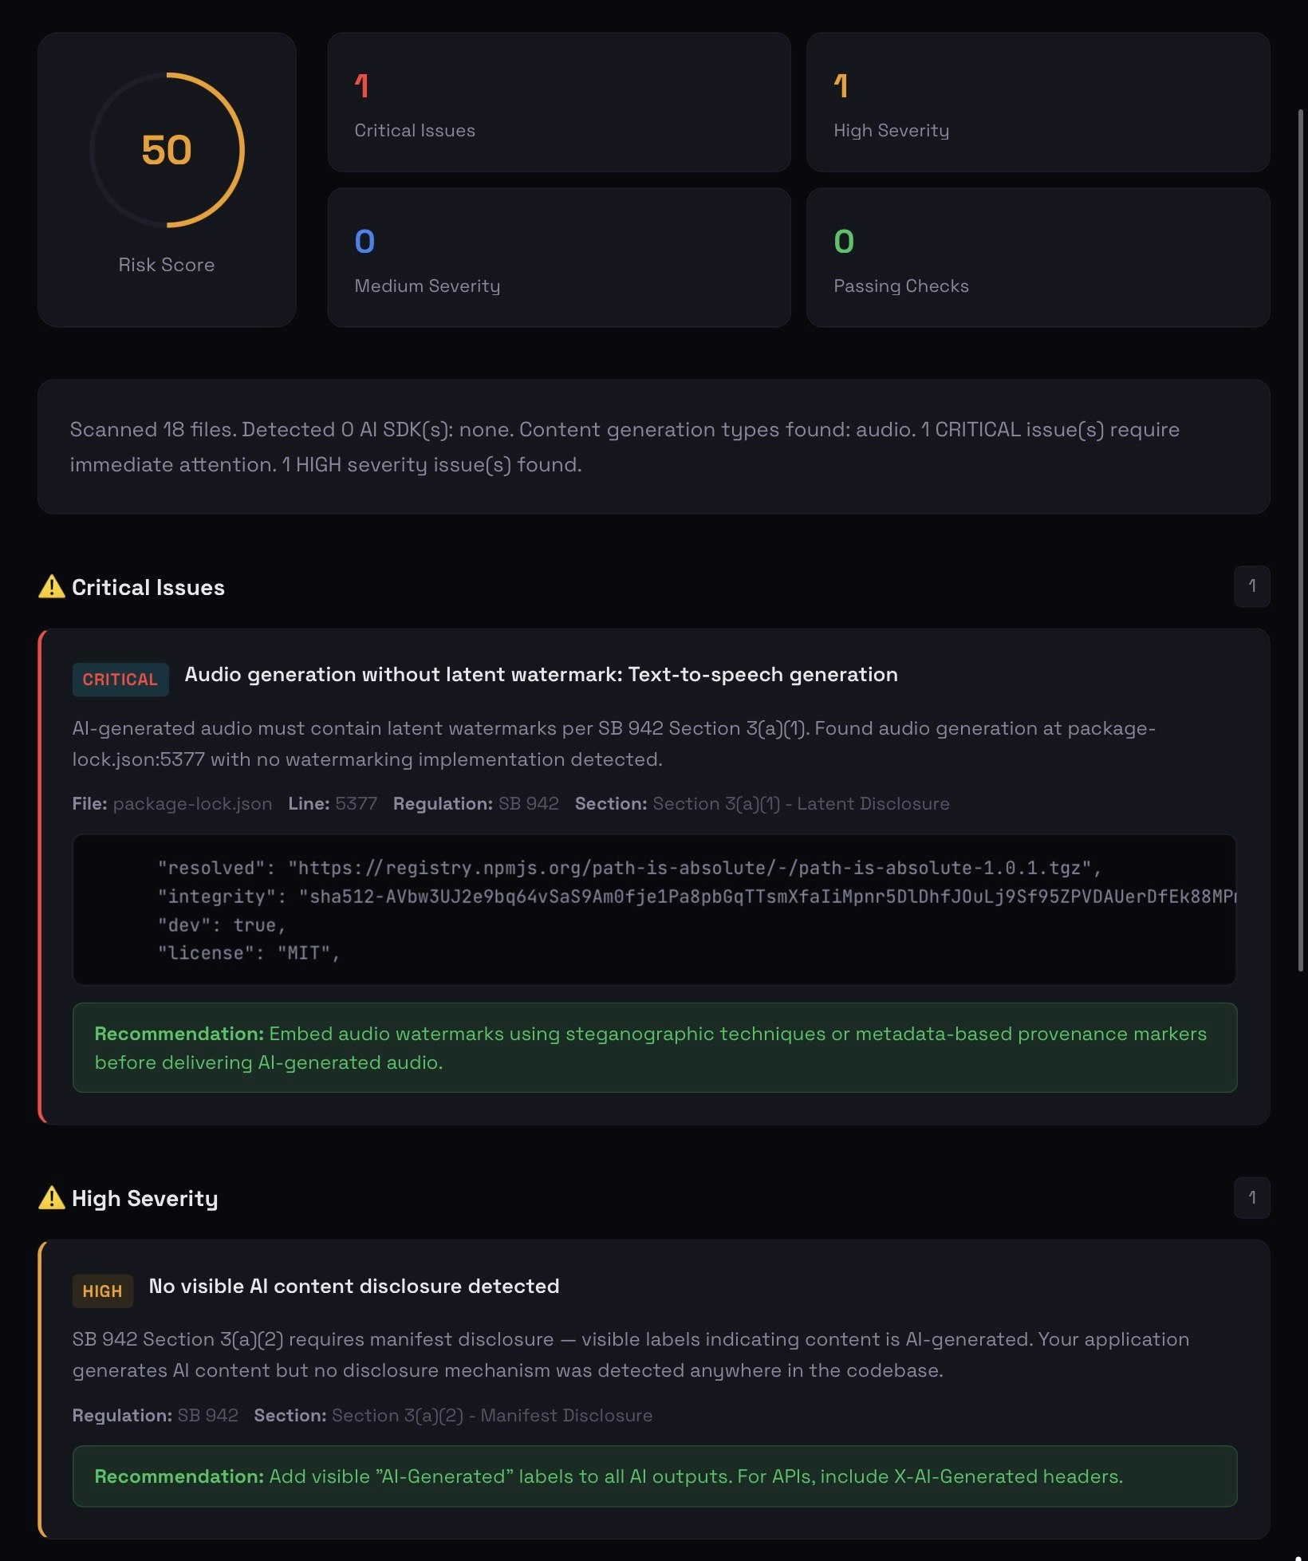Click the warning icon beside High Severity heading
Image resolution: width=1308 pixels, height=1561 pixels.
(x=52, y=1198)
